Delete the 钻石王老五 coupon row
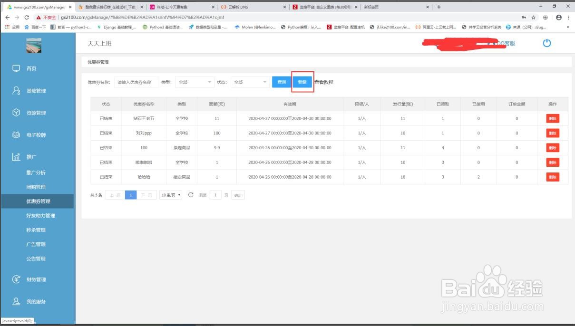Viewport: 575px width, 326px height. [x=552, y=118]
